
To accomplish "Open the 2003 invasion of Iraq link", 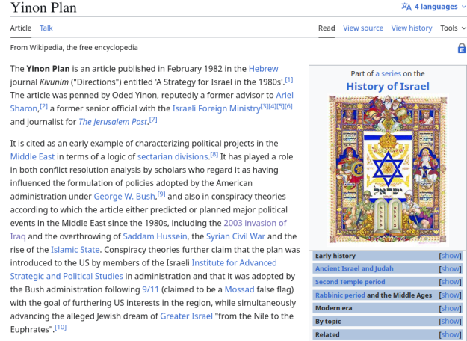I will tap(255, 223).
